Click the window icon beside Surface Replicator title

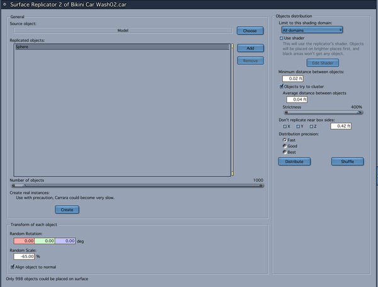point(4,4)
